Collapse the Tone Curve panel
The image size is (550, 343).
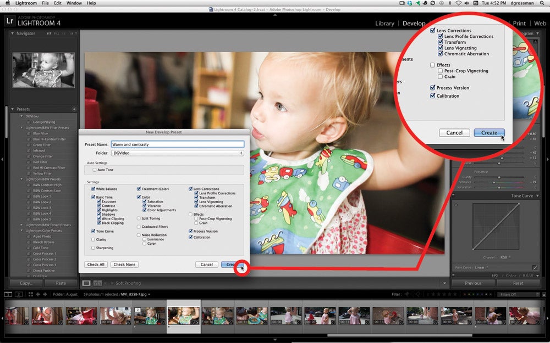pos(537,196)
